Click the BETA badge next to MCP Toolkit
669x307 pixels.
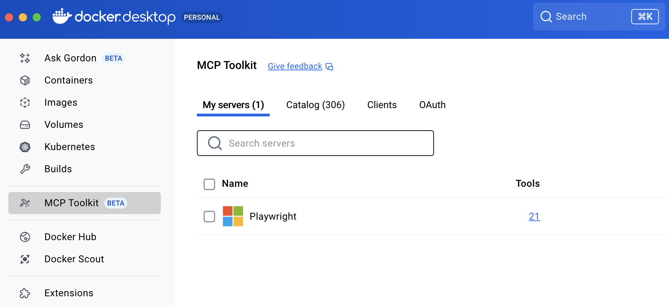pyautogui.click(x=116, y=203)
